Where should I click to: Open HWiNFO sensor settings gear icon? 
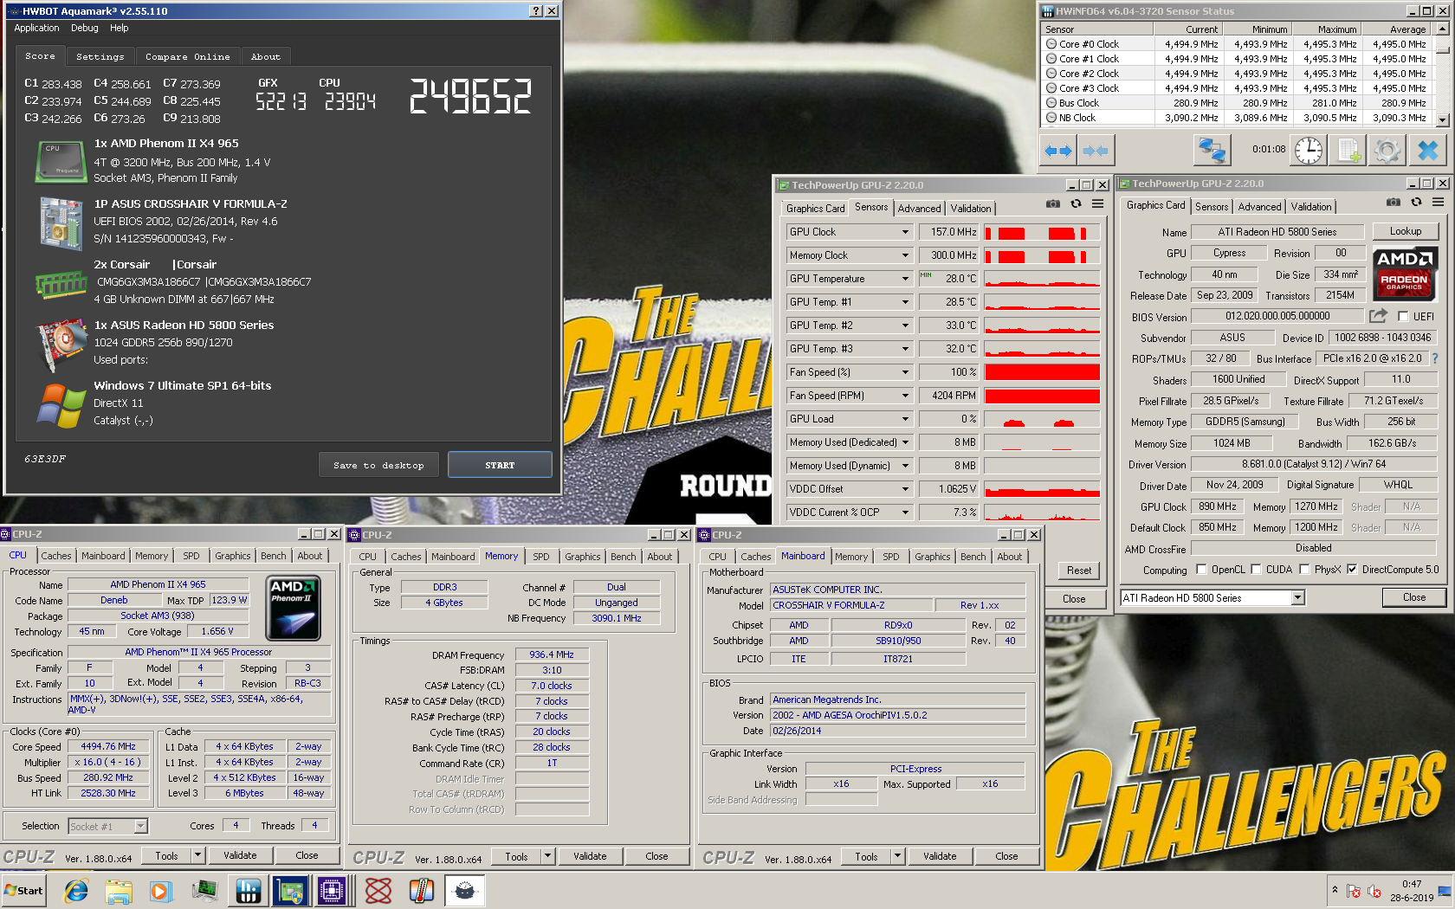[x=1387, y=151]
